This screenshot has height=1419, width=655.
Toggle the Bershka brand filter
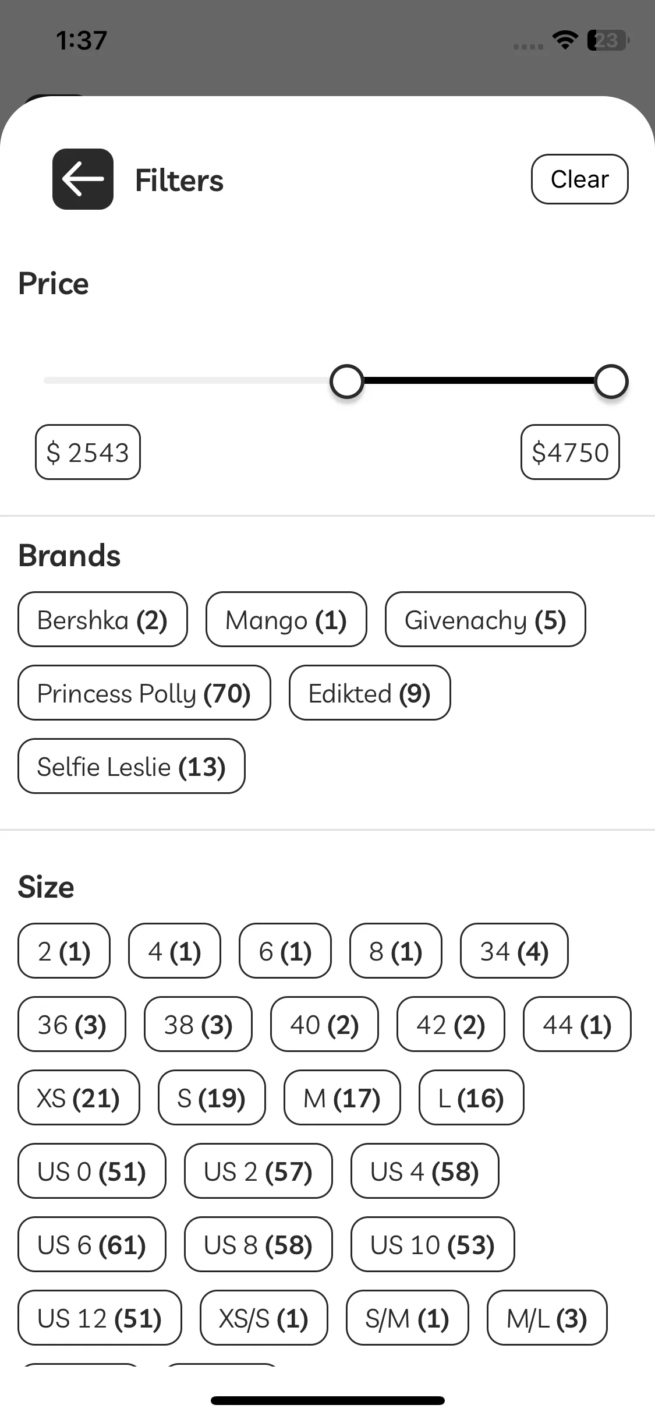coord(102,619)
